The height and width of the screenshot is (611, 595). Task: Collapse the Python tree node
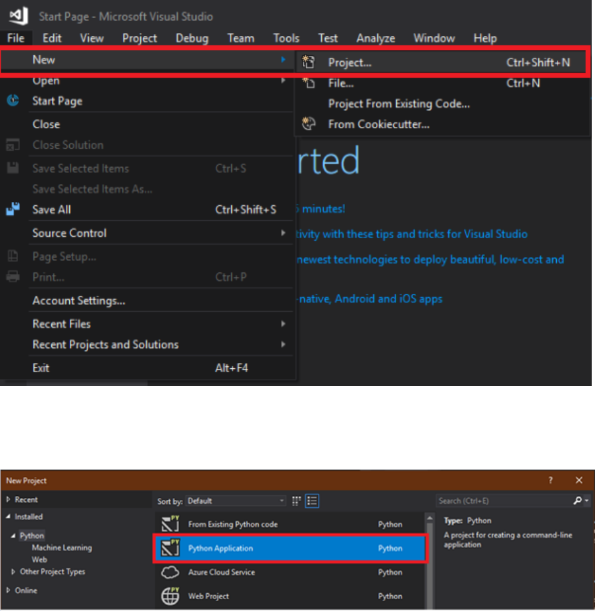[13, 535]
